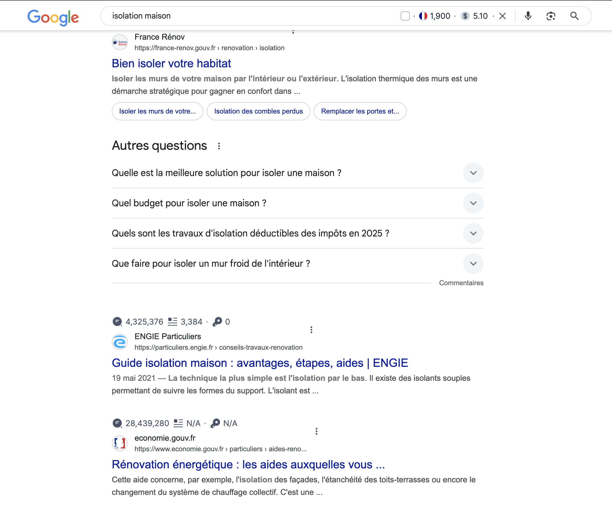Open Google Lens image search icon
The image size is (612, 518).
(551, 16)
